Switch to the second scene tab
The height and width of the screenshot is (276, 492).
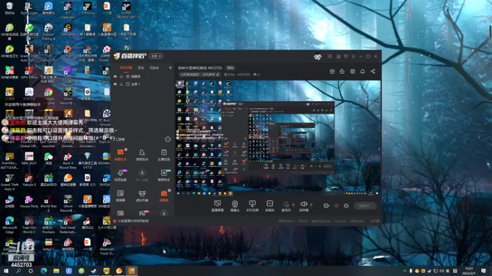pyautogui.click(x=141, y=67)
